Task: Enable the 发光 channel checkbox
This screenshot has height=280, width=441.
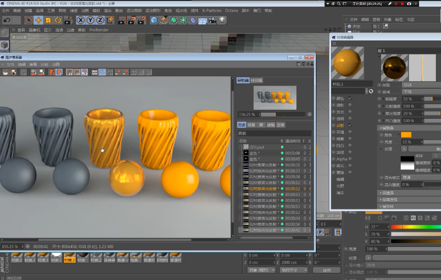Action: click(350, 111)
